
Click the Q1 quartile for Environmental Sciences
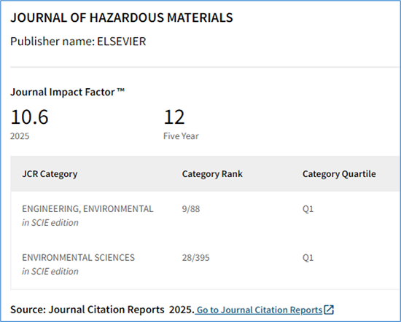click(308, 258)
